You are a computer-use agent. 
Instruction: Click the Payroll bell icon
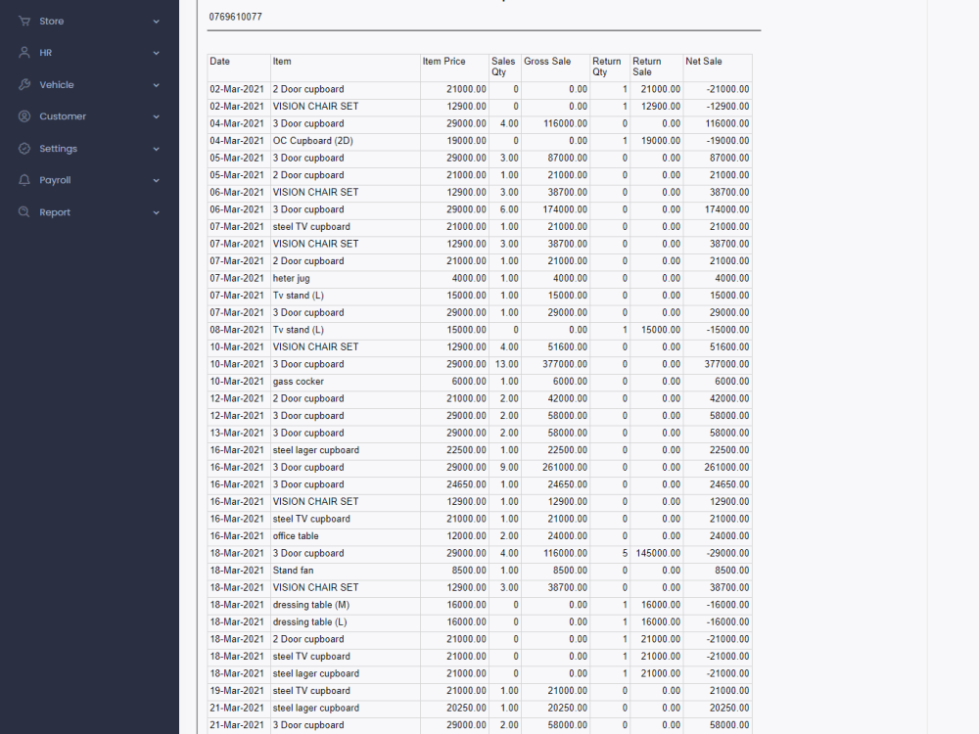(24, 180)
